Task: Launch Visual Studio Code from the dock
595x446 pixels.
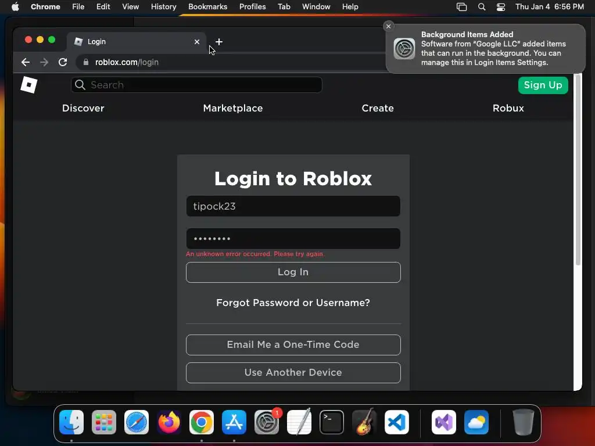Action: [396, 422]
